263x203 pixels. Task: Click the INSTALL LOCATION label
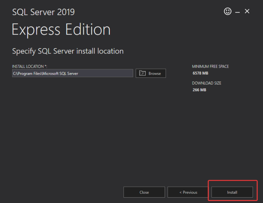coord(29,66)
